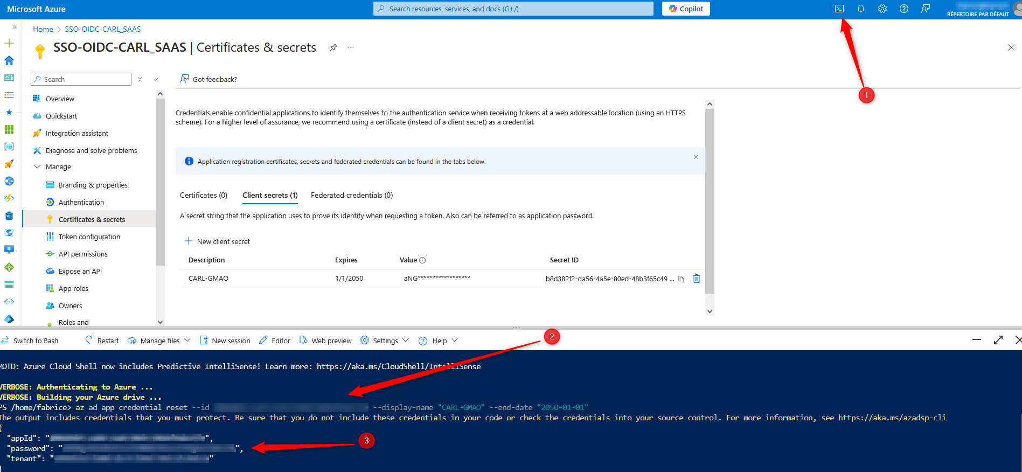
Task: Open Cloud Shell from the top bar
Action: click(839, 9)
